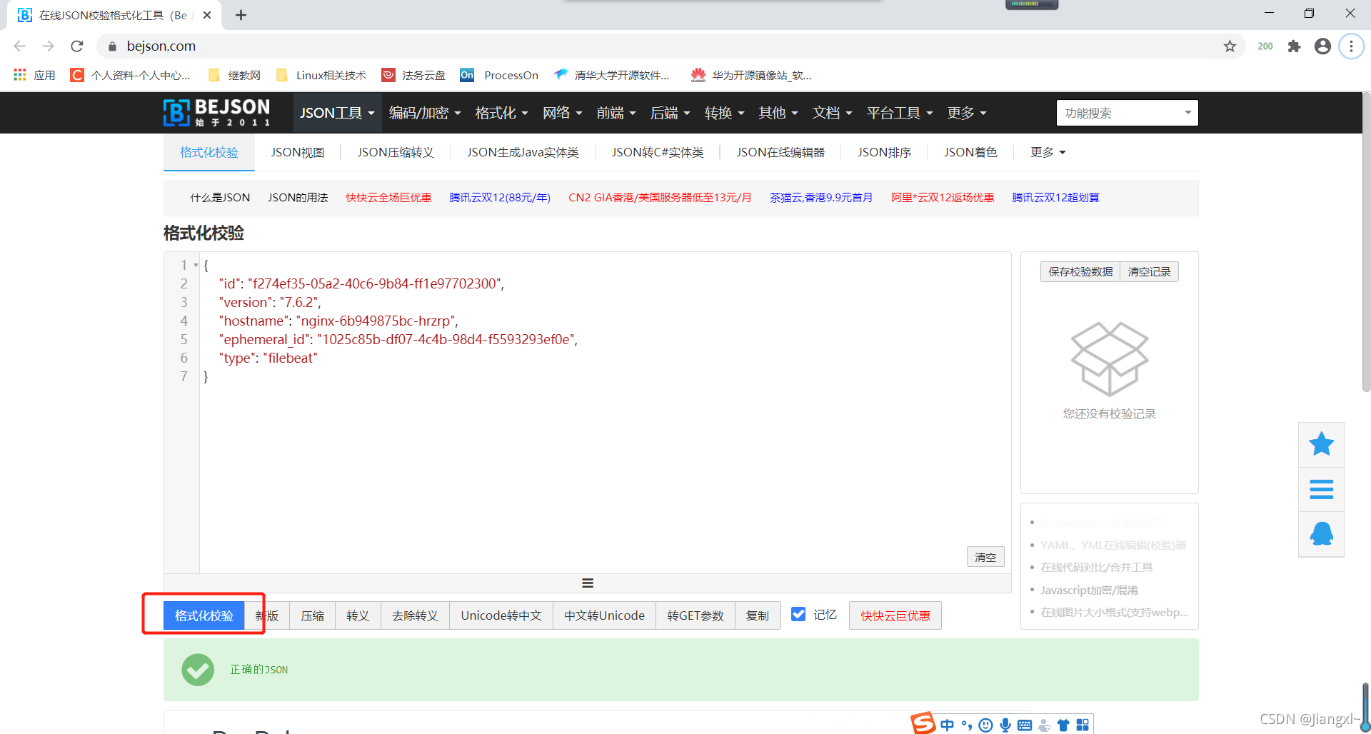Expand the 文档 dropdown menu

(832, 113)
